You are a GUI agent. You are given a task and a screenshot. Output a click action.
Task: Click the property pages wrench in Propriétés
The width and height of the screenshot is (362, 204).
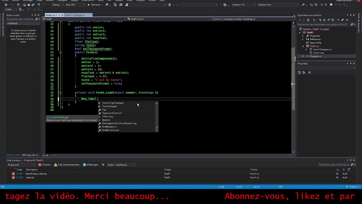(309, 73)
